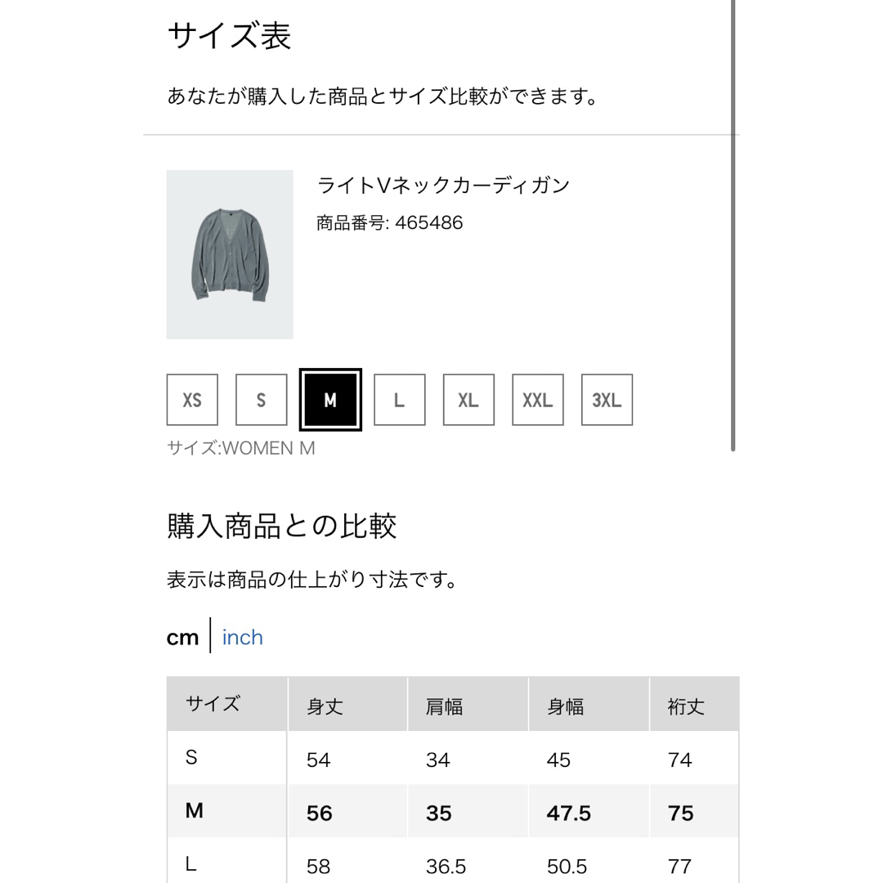Image resolution: width=883 pixels, height=883 pixels.
Task: Select the highlighted M row in table
Action: (453, 811)
